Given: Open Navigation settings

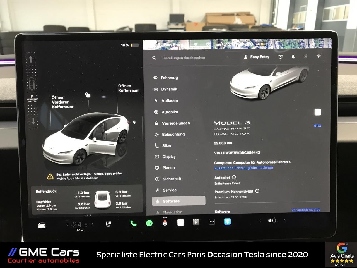Looking at the screenshot, I should [169, 212].
